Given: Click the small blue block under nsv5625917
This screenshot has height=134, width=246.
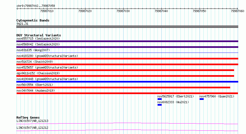Looking at the screenshot, I should click(x=159, y=99).
